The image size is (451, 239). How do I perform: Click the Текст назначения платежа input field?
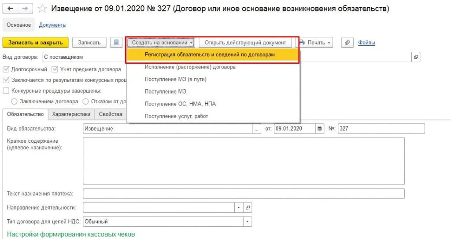(x=244, y=194)
